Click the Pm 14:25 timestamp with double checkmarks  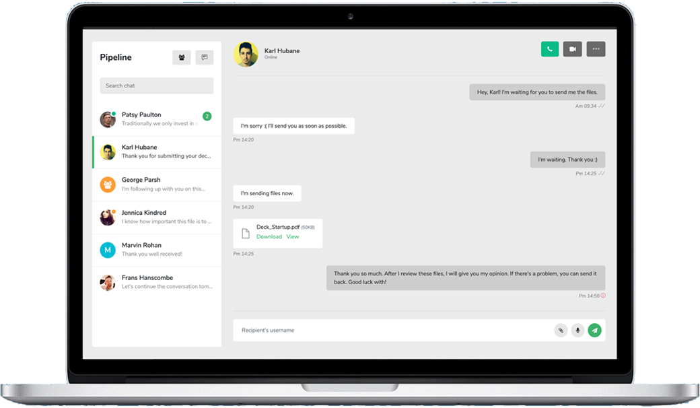[586, 174]
